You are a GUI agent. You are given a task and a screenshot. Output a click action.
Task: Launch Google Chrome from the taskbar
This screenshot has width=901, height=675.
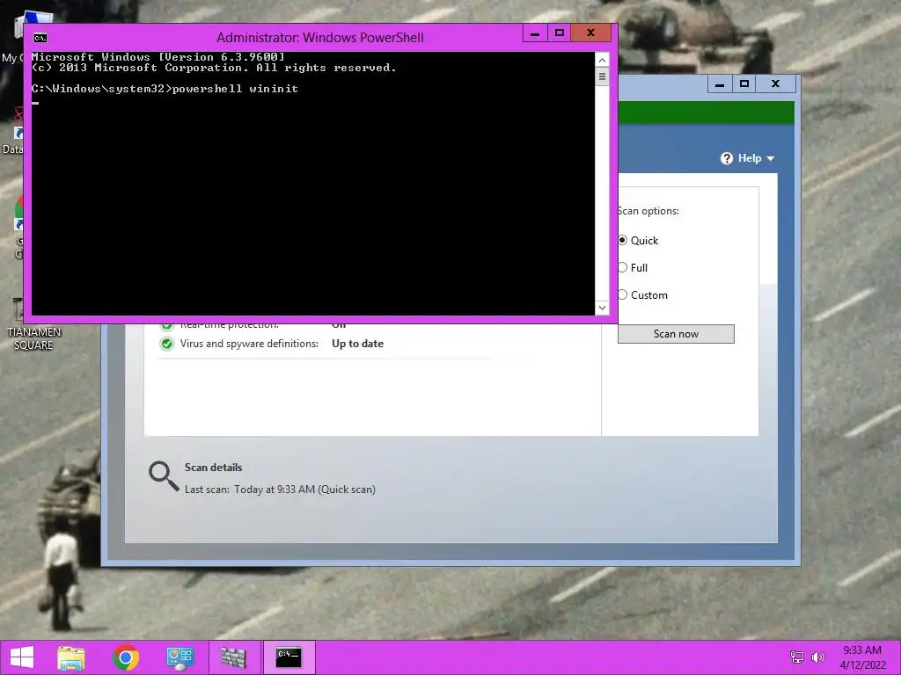point(126,657)
